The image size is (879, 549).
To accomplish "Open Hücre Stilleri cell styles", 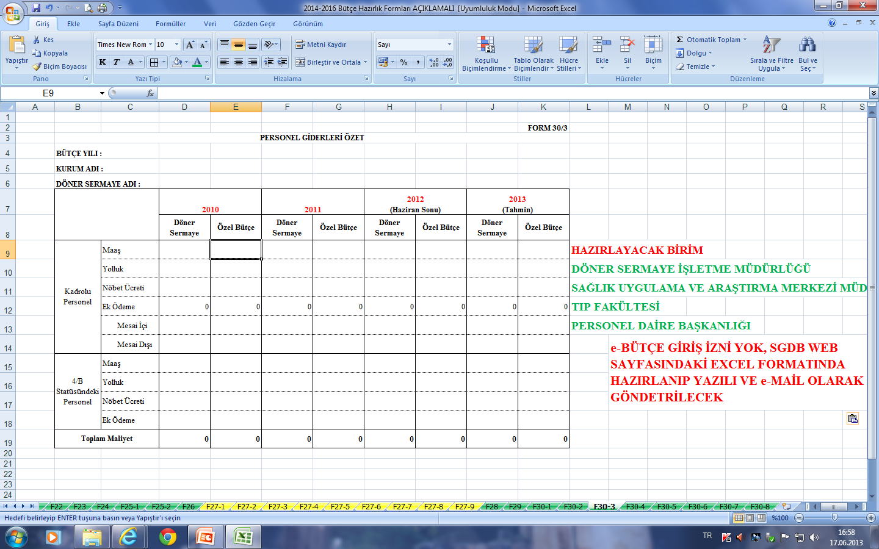I will [569, 54].
